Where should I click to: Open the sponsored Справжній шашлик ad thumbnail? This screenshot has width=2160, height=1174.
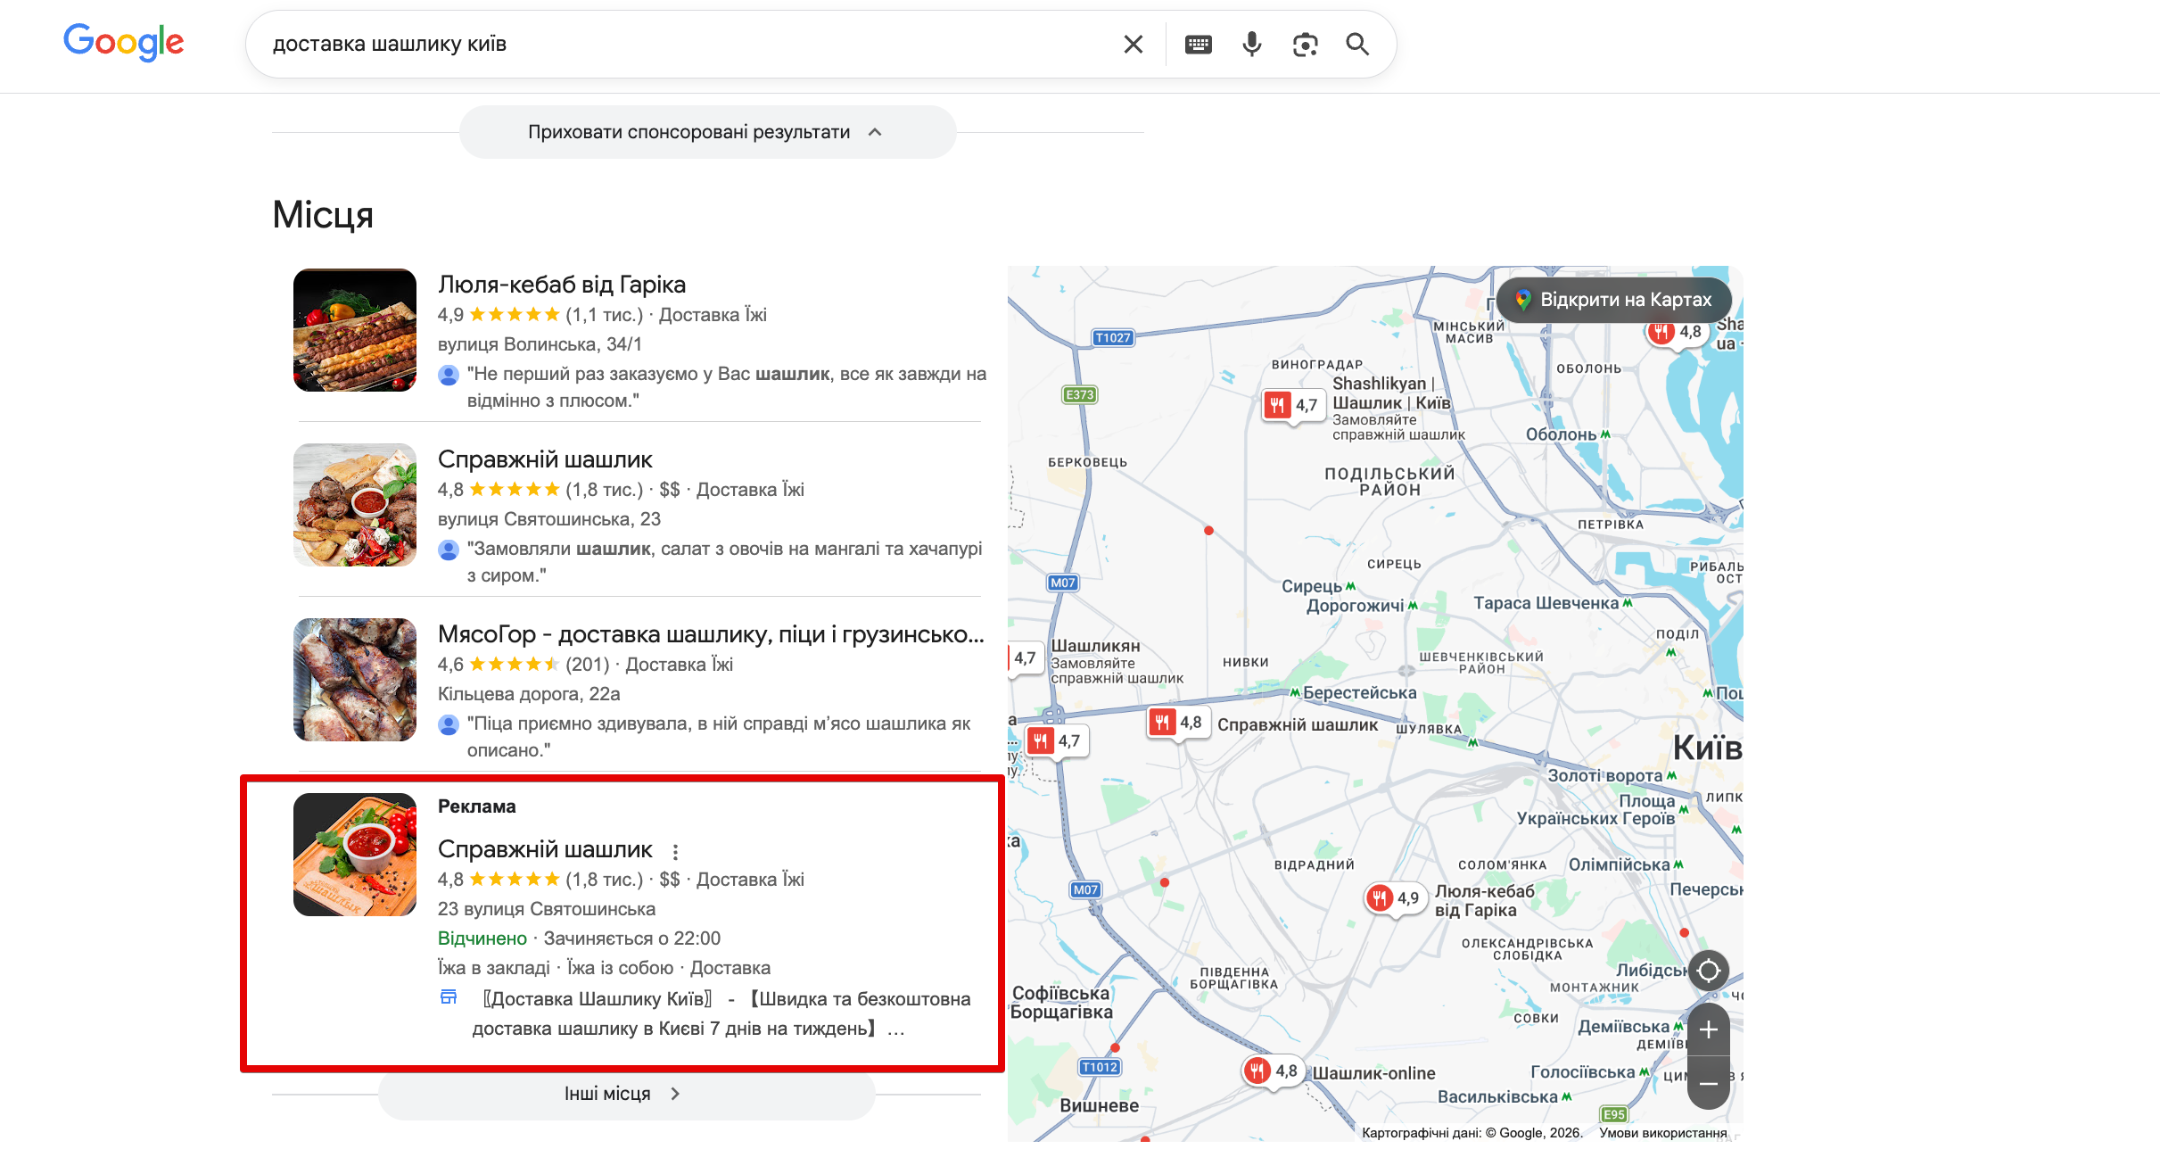coord(355,855)
